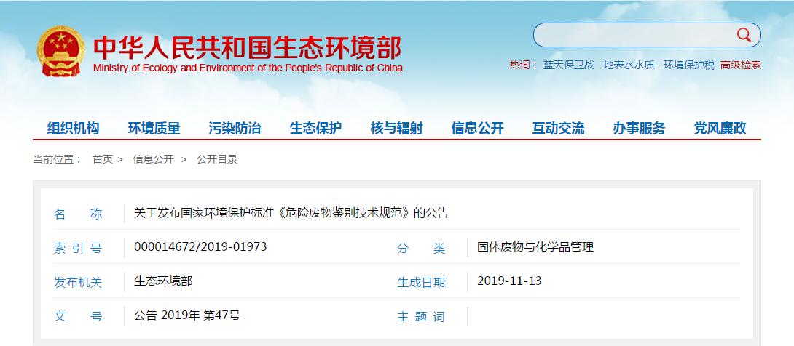Click the magnifier search icon
This screenshot has width=794, height=346.
click(744, 35)
